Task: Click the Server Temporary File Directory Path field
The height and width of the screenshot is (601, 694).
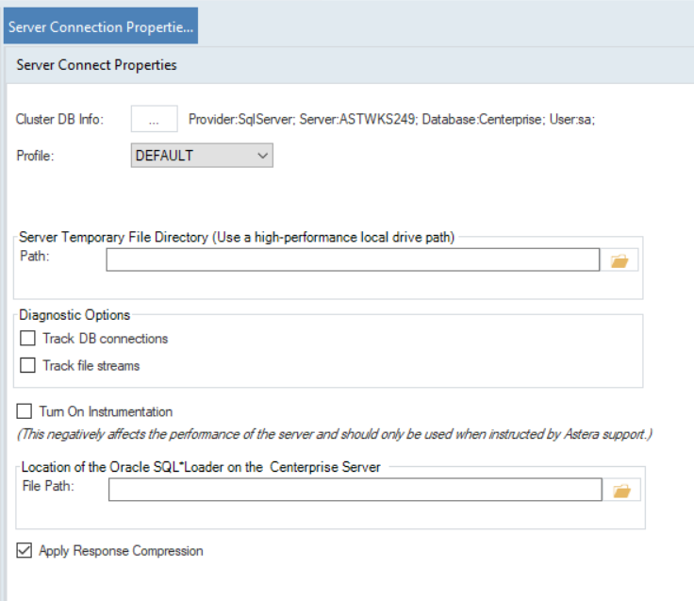Action: [352, 260]
